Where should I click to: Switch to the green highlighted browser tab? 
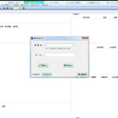(x=34, y=3)
